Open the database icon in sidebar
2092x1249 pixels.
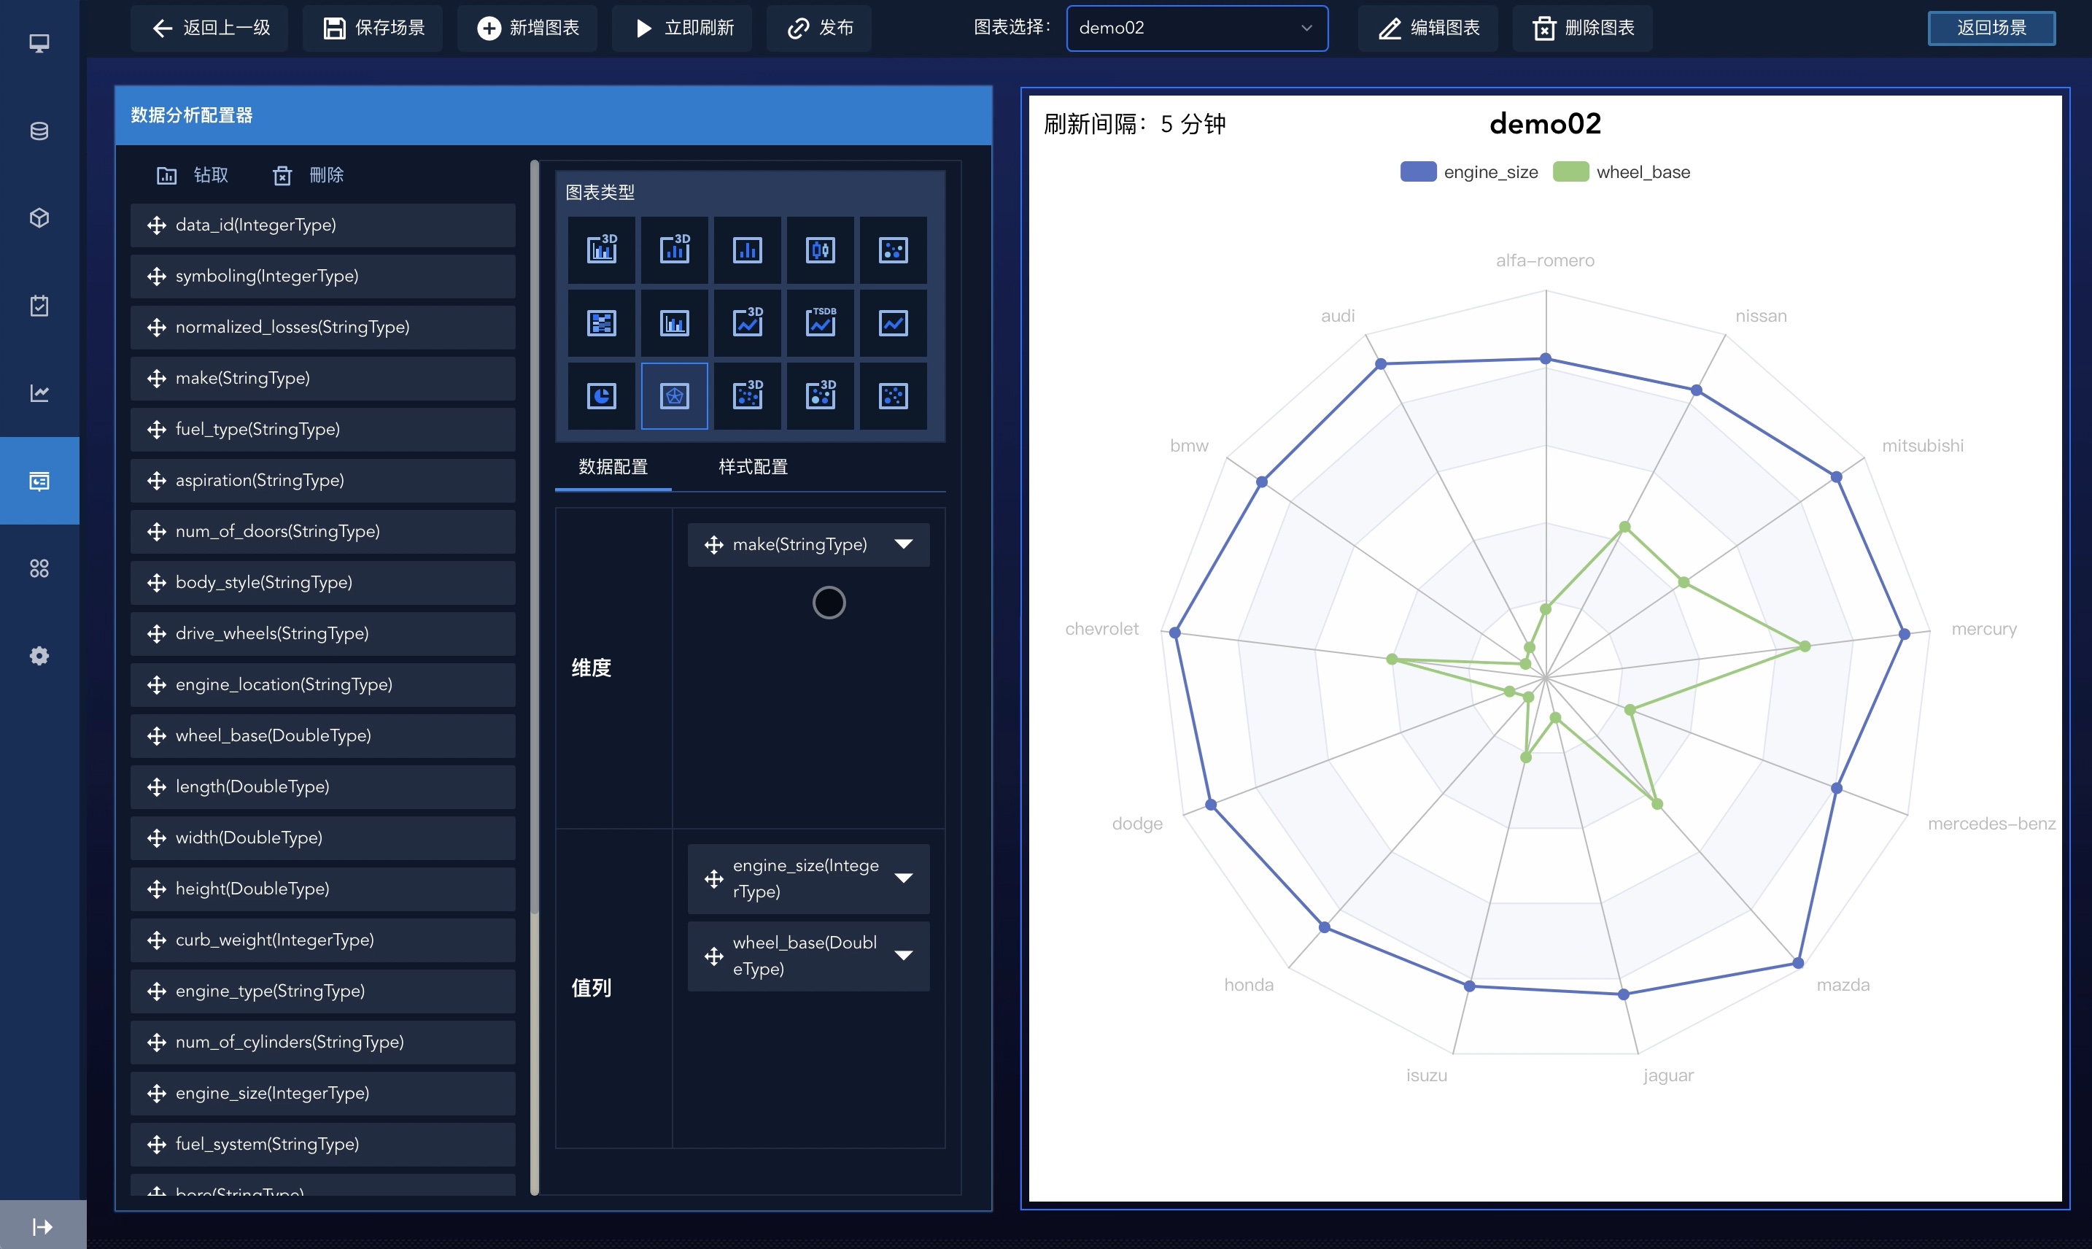pos(39,131)
